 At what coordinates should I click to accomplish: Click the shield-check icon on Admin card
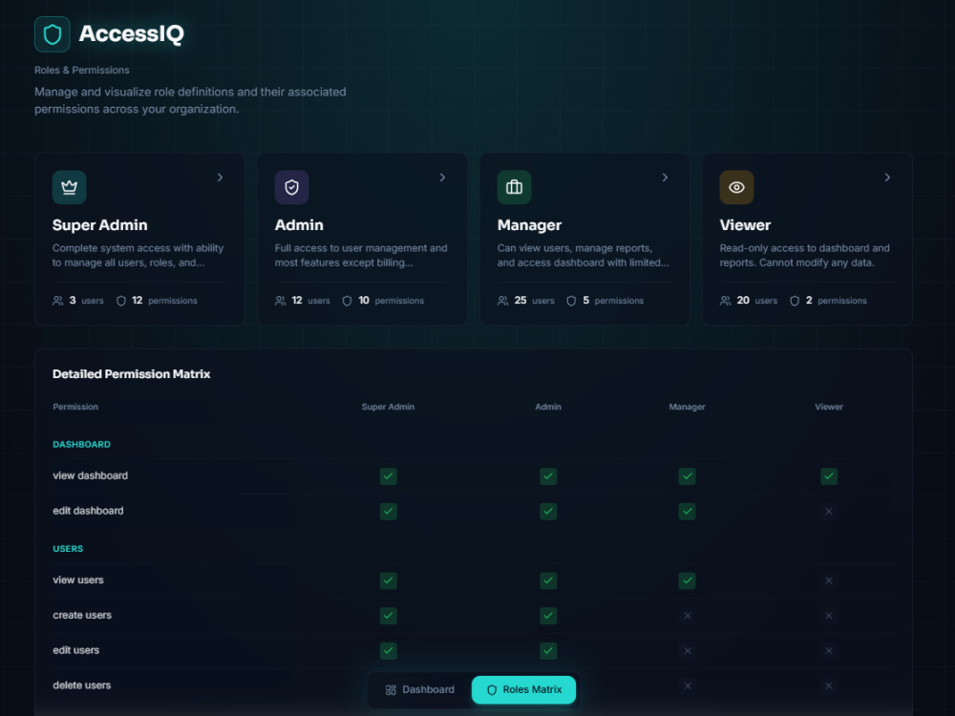click(x=291, y=187)
